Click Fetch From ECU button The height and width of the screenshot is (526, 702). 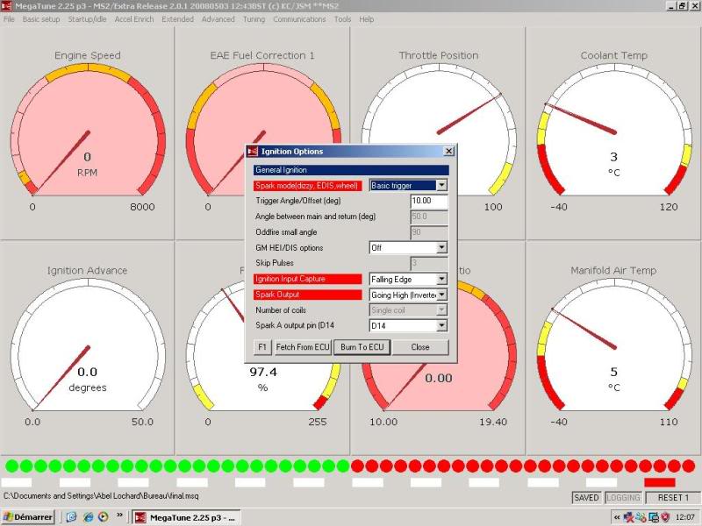pyautogui.click(x=303, y=347)
